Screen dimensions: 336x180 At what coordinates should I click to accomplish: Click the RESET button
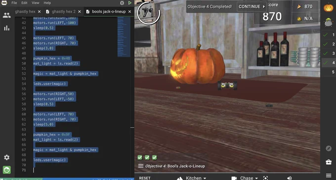145,178
